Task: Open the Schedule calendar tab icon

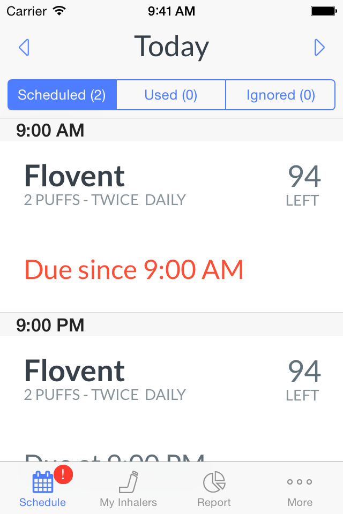Action: 43,482
